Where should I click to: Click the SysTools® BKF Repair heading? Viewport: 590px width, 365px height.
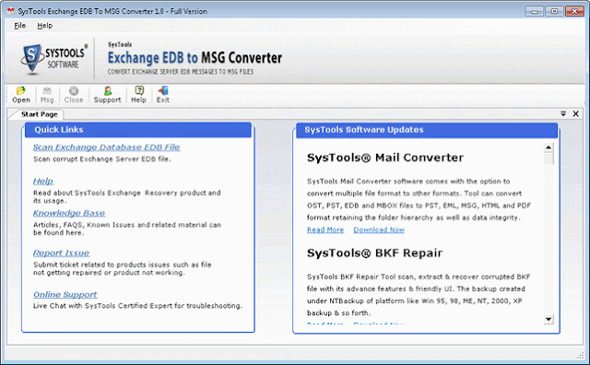[x=375, y=253]
